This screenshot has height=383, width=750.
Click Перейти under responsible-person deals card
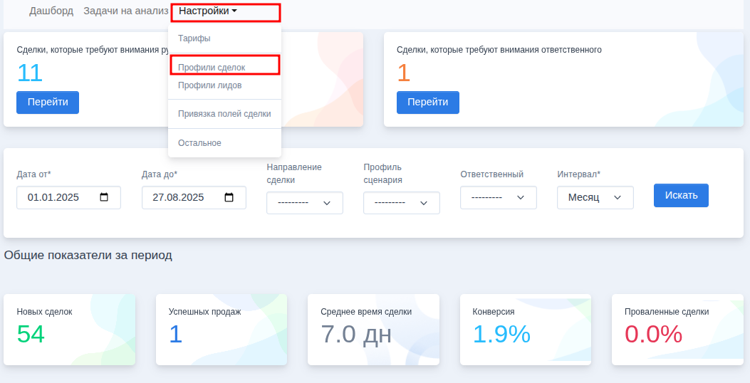coord(427,103)
